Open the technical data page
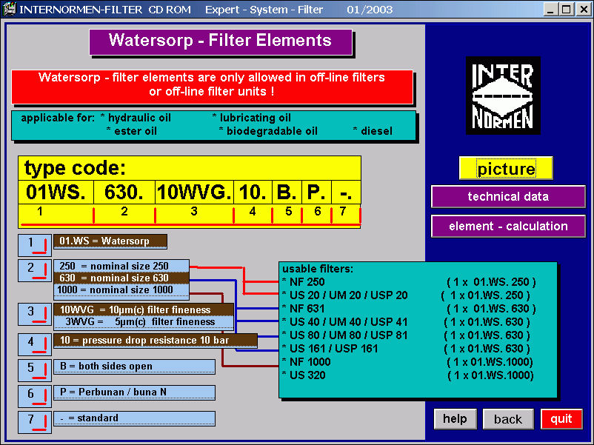 pos(508,196)
